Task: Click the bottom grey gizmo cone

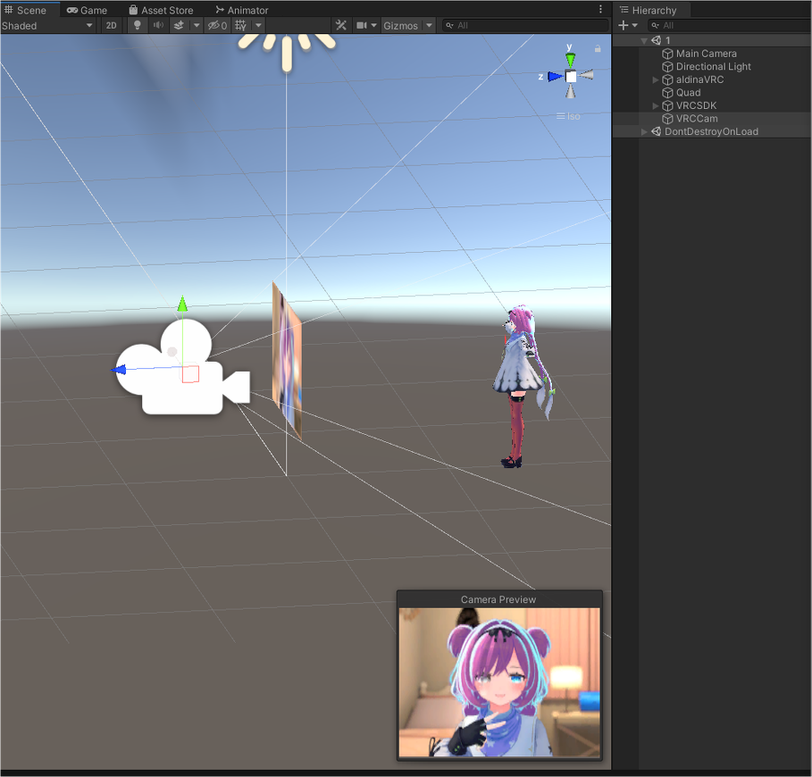Action: click(570, 92)
